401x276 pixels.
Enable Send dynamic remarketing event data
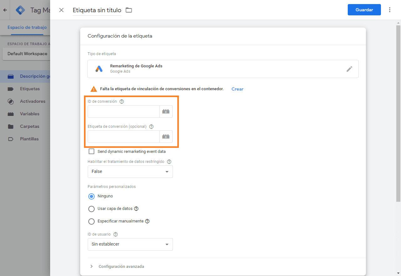click(x=91, y=151)
